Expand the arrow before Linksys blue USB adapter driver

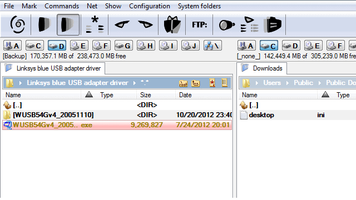(x=21, y=83)
